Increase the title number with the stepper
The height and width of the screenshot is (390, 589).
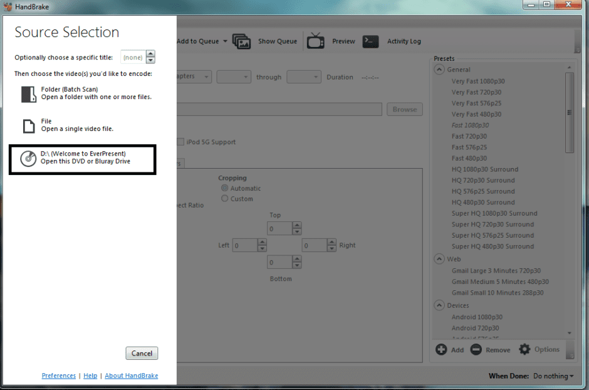coord(150,54)
